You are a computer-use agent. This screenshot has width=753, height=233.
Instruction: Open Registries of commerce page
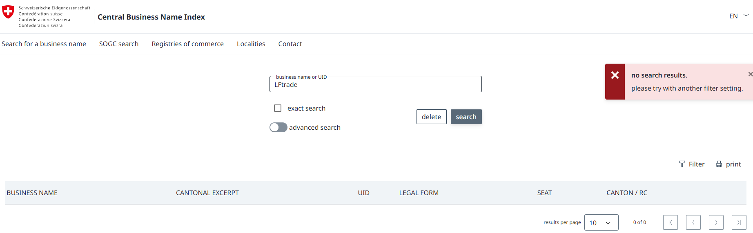(187, 44)
